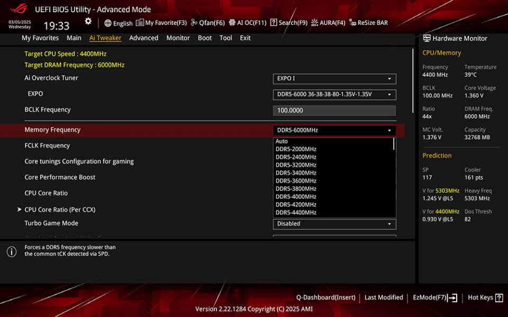The height and width of the screenshot is (317, 508).
Task: Select the Memory Frequency label
Action: (x=52, y=130)
